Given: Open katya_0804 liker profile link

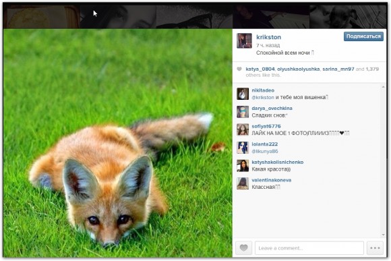Looking at the screenshot, I should [260, 69].
